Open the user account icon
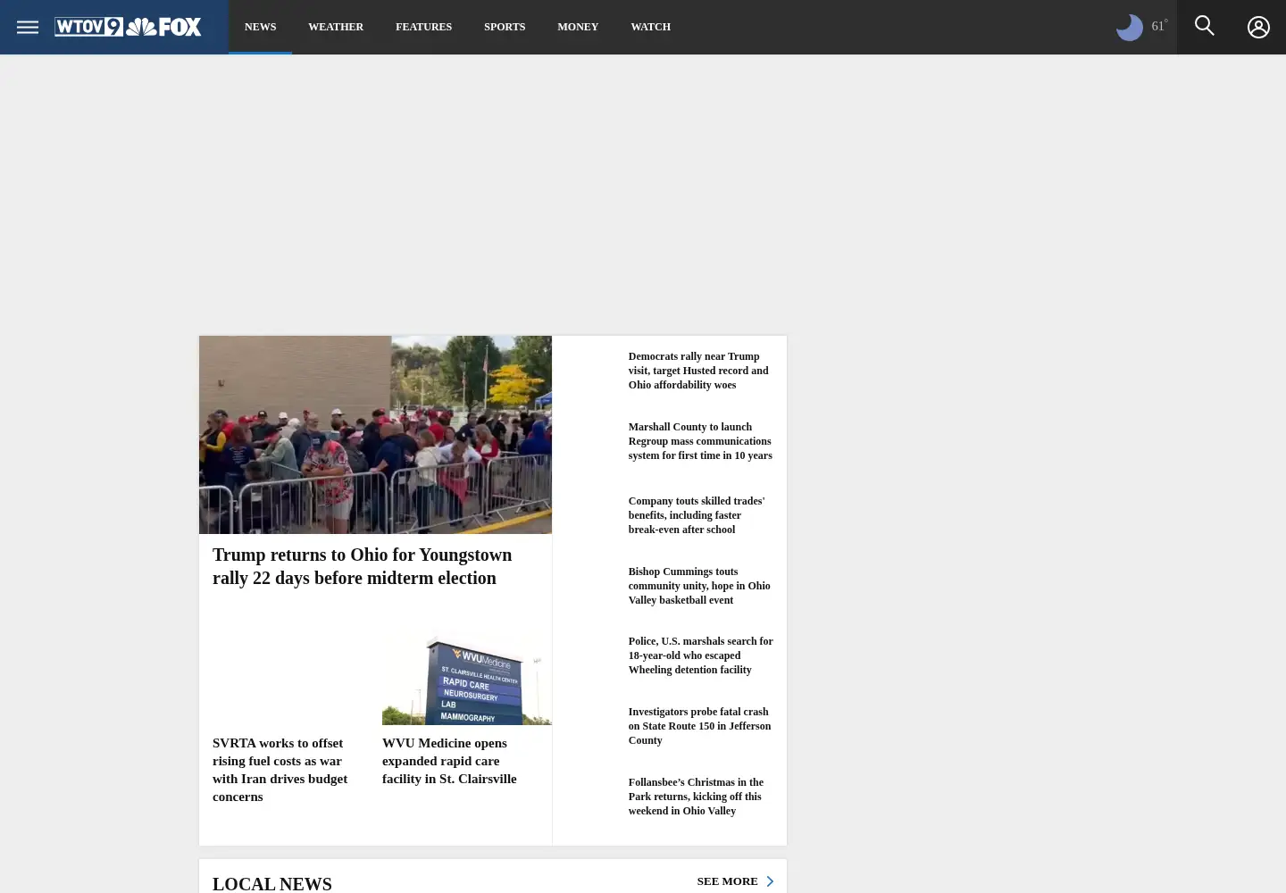Viewport: 1286px width, 893px height. [x=1258, y=27]
